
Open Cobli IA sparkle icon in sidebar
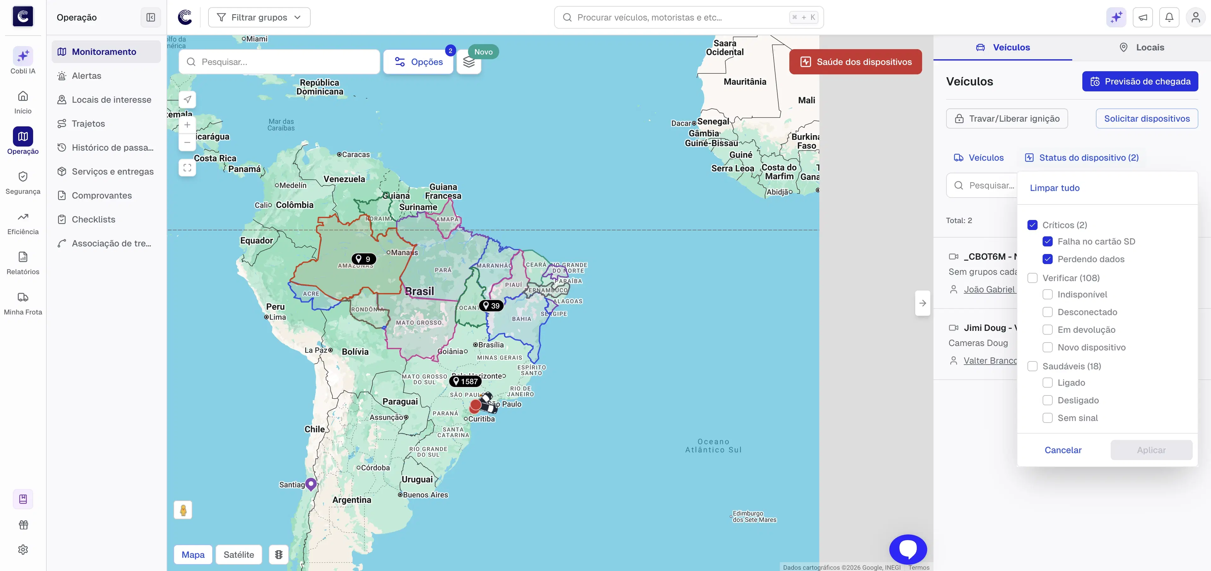(23, 56)
